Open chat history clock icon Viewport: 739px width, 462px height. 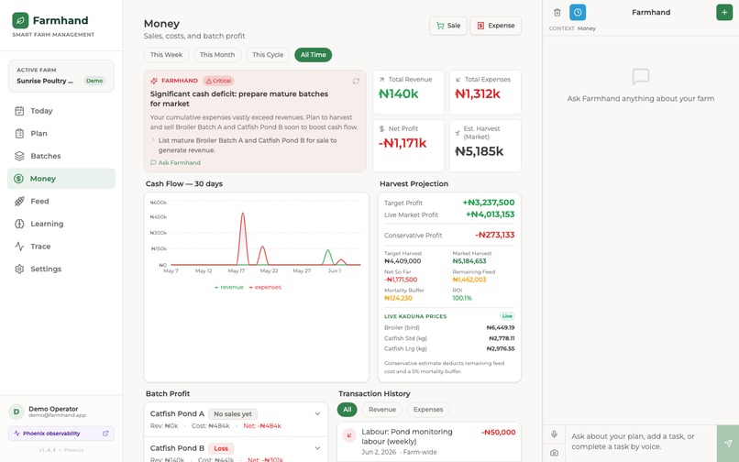coord(578,13)
